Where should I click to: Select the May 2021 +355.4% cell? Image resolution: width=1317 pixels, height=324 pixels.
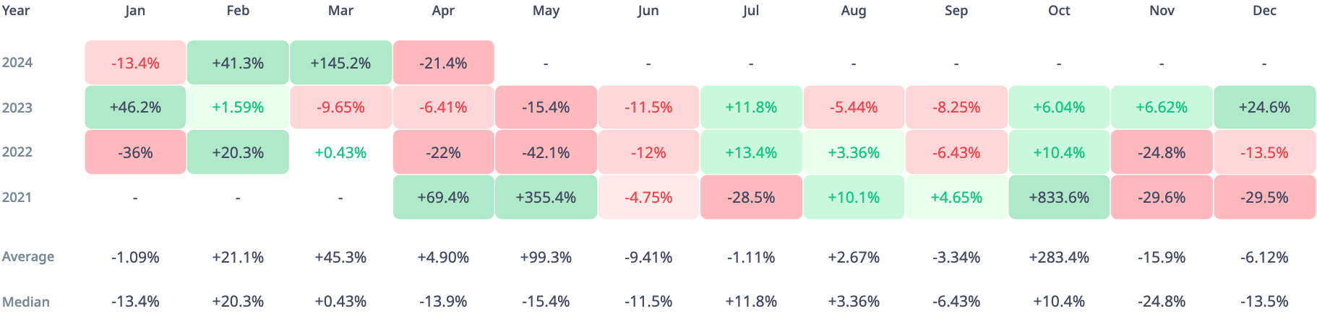click(x=546, y=197)
